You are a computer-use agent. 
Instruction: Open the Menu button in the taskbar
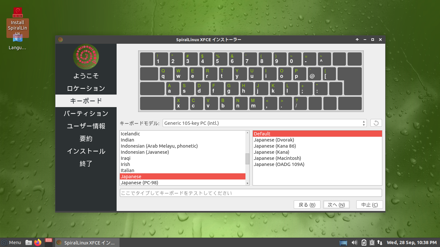click(11, 242)
